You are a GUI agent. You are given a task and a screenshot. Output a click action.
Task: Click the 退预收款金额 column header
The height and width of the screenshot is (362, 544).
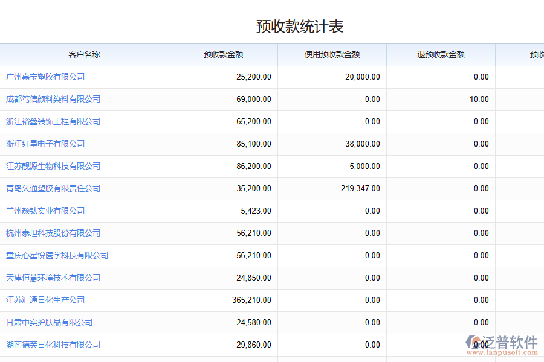pos(441,54)
